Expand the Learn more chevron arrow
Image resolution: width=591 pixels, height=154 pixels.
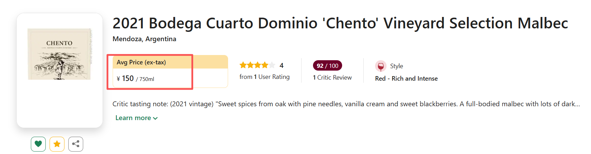[x=155, y=118]
